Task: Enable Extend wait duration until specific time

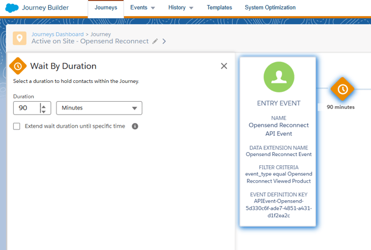Action: point(17,126)
